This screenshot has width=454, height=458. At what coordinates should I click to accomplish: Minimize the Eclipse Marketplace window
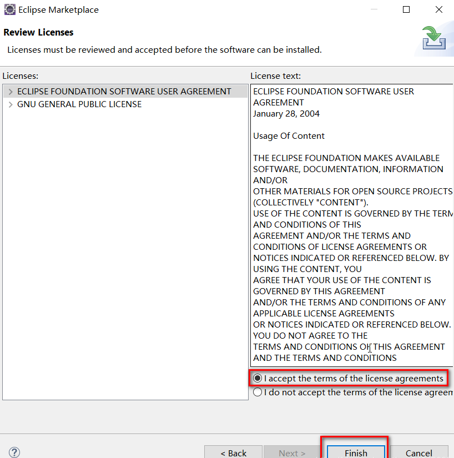click(374, 9)
